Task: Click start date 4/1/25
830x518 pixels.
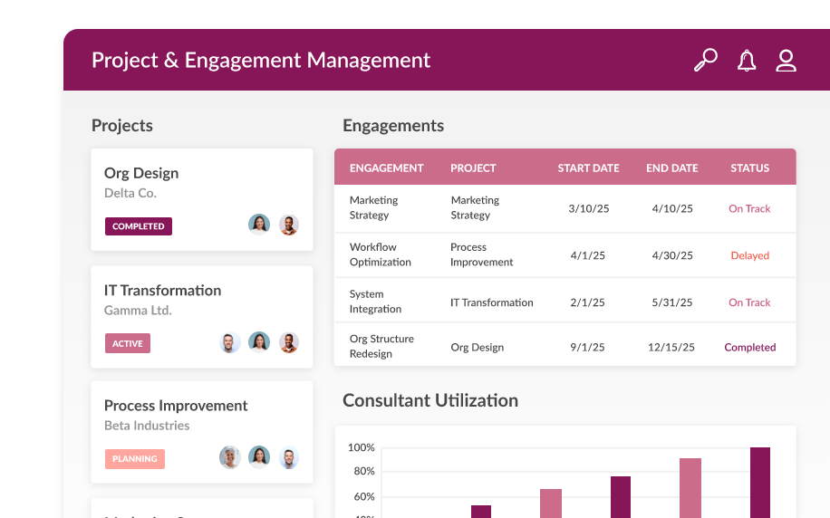Action: (x=587, y=255)
